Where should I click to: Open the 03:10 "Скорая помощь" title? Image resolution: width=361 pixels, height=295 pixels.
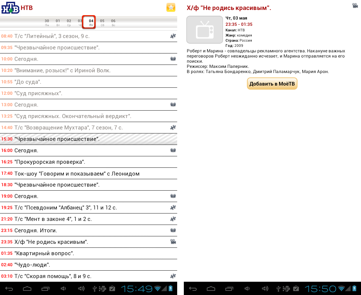pos(53,276)
